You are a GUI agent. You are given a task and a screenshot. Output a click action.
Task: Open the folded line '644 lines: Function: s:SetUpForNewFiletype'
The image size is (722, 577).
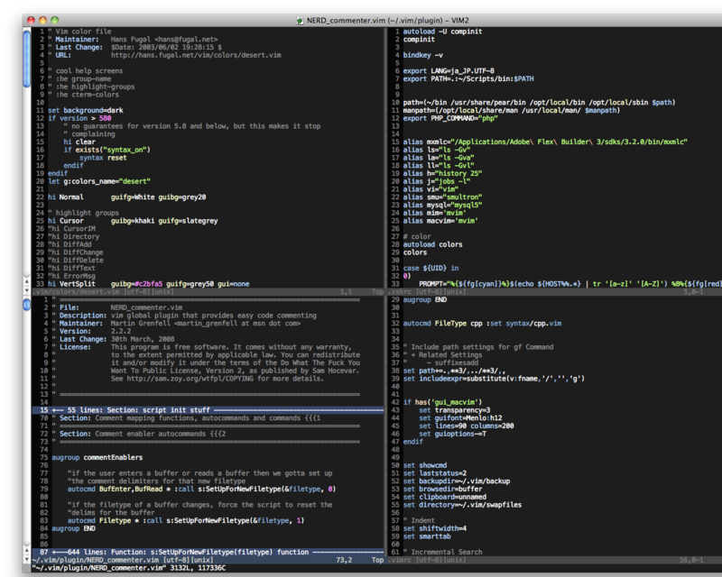point(208,552)
